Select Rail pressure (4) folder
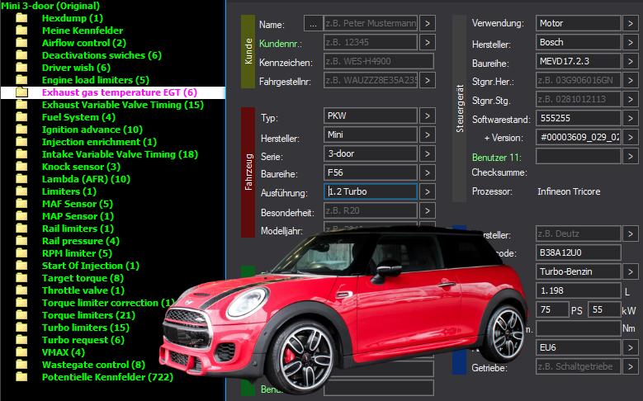The height and width of the screenshot is (401, 643). [x=81, y=241]
